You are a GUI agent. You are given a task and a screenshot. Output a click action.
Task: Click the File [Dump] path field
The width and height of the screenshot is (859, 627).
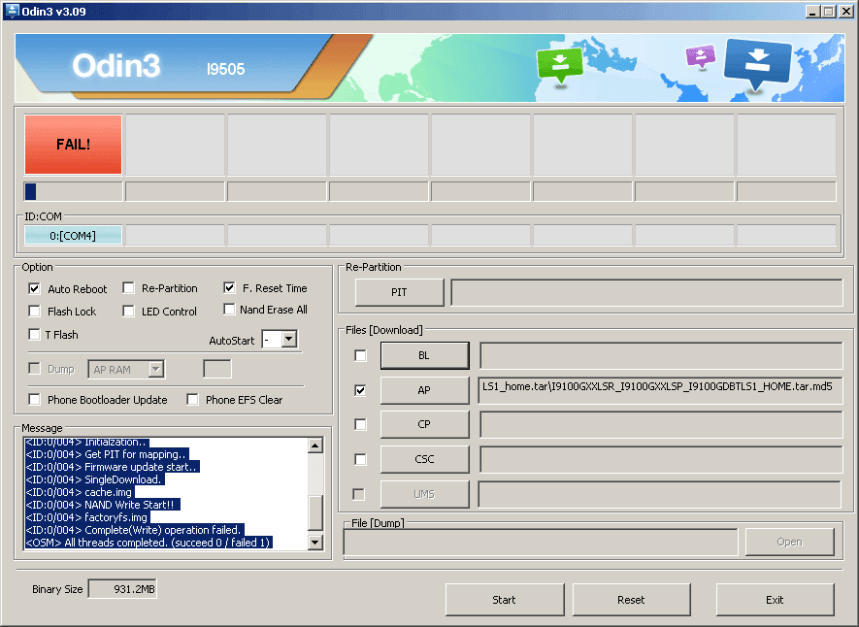pyautogui.click(x=541, y=542)
